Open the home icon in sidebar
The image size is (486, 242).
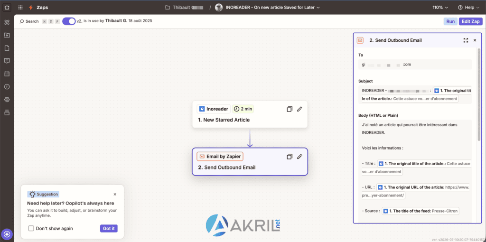pyautogui.click(x=7, y=7)
